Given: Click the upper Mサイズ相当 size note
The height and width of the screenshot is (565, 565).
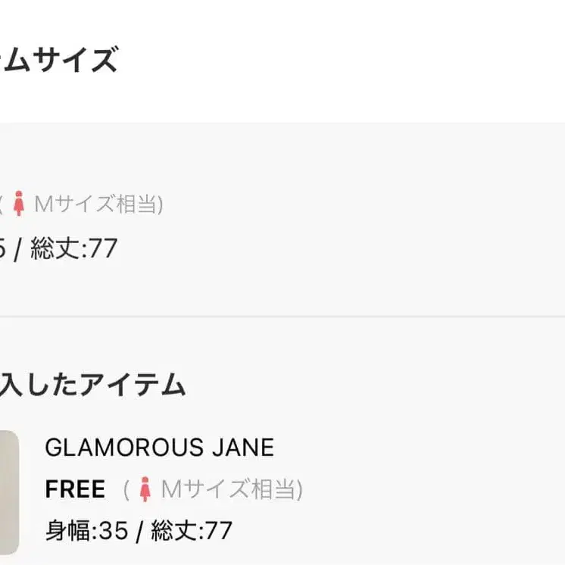Looking at the screenshot, I should [x=94, y=204].
